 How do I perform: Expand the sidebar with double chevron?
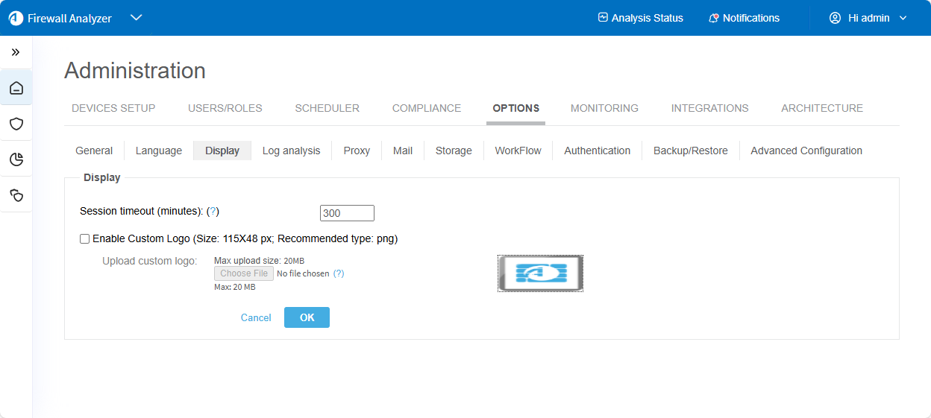(x=16, y=52)
